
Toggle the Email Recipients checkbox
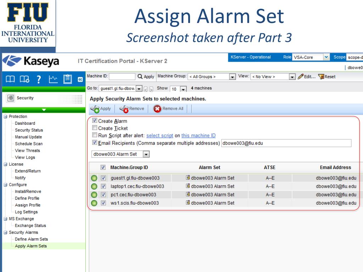[94, 142]
